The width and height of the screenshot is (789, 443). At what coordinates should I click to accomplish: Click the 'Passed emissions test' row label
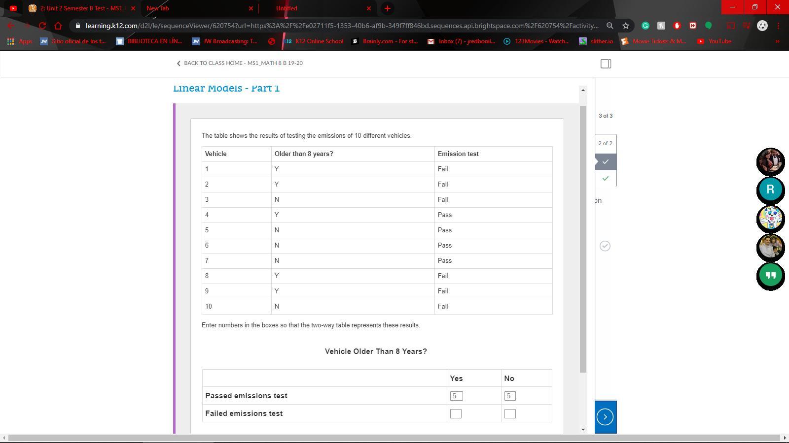pos(247,396)
